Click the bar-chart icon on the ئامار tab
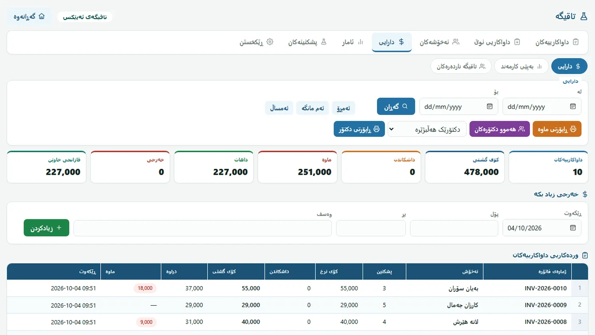Viewport: 595px width, 335px height. 360,42
